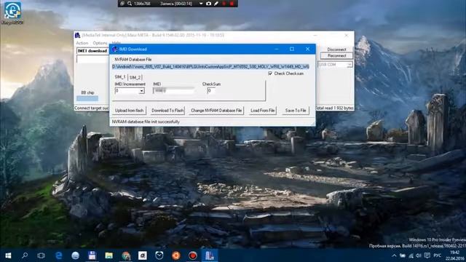The width and height of the screenshot is (466, 262).
Task: Click the floppy disk taskbar icon
Action: pos(92,255)
